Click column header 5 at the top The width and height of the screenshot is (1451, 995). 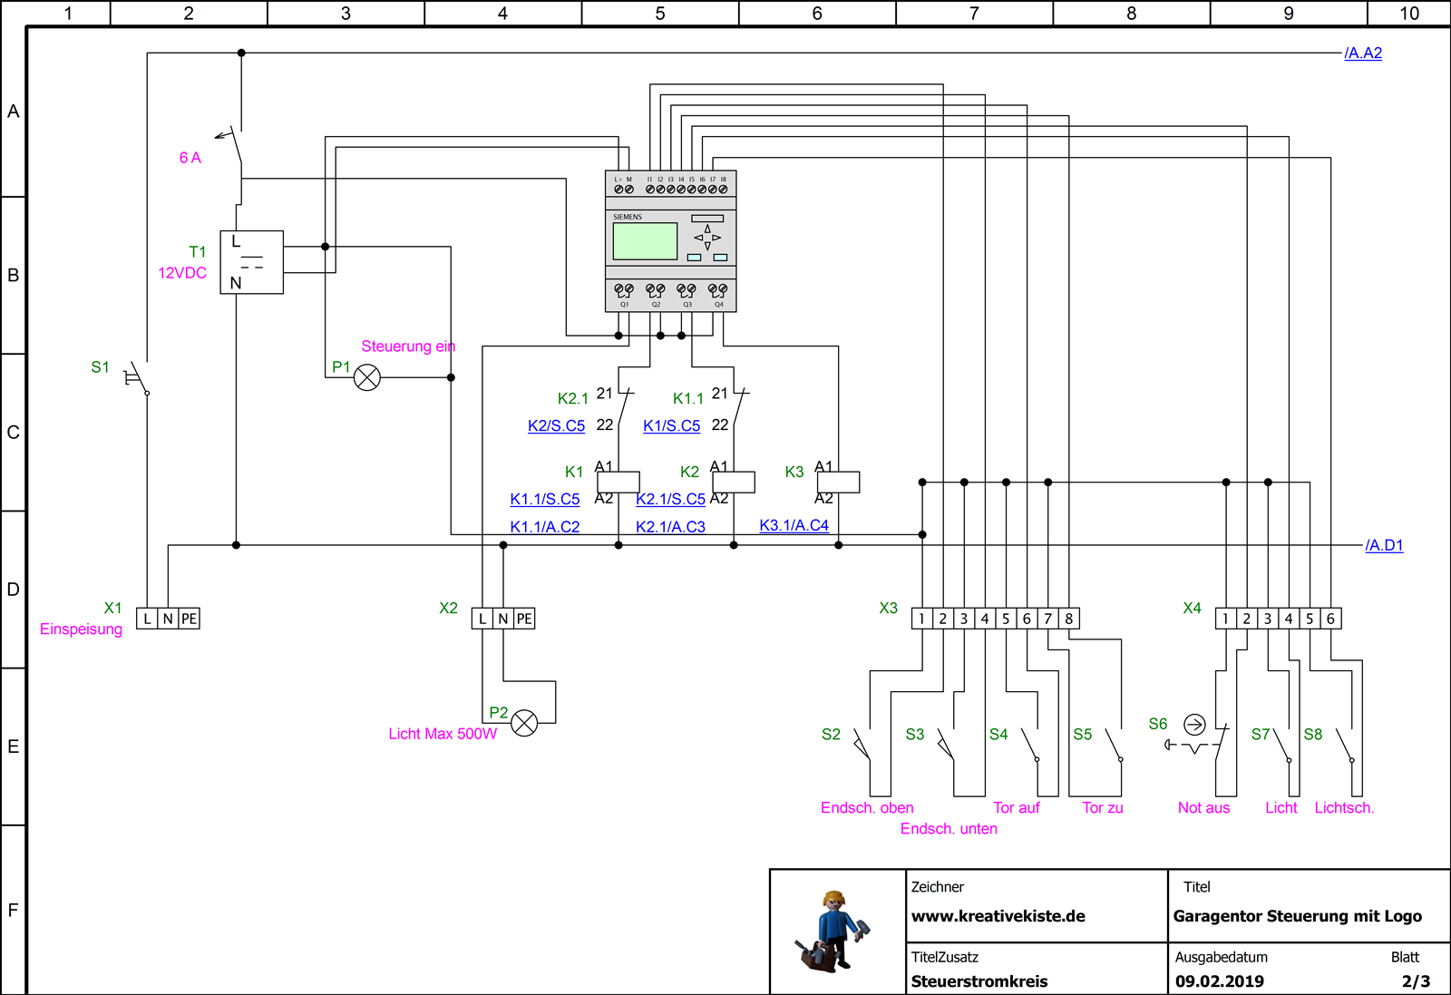point(659,13)
